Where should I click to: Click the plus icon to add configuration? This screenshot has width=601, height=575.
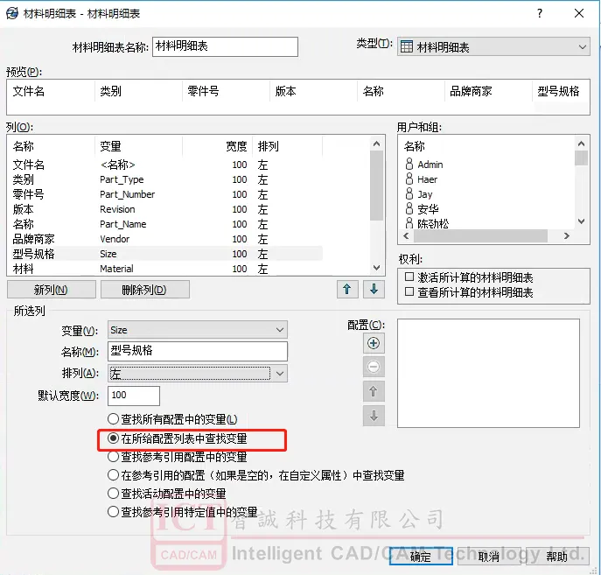coord(374,344)
